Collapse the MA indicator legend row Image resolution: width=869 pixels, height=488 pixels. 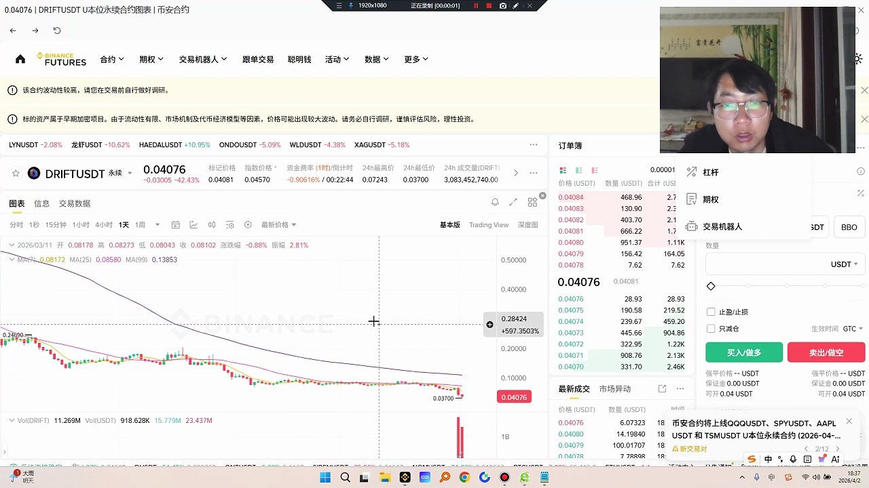click(x=11, y=260)
